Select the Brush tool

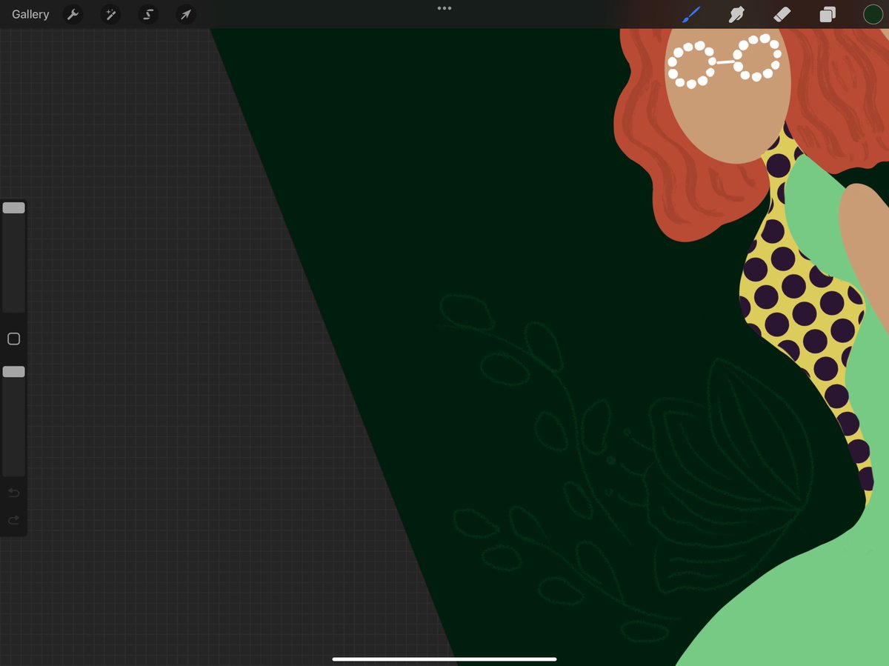point(691,14)
